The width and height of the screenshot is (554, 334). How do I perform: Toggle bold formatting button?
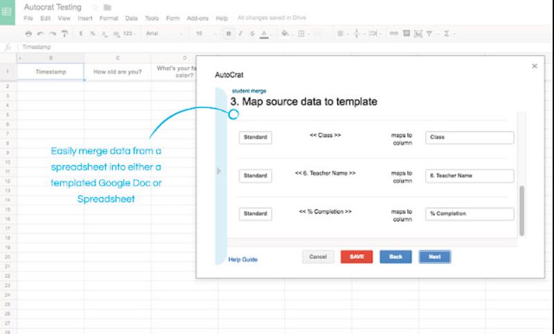pyautogui.click(x=229, y=33)
